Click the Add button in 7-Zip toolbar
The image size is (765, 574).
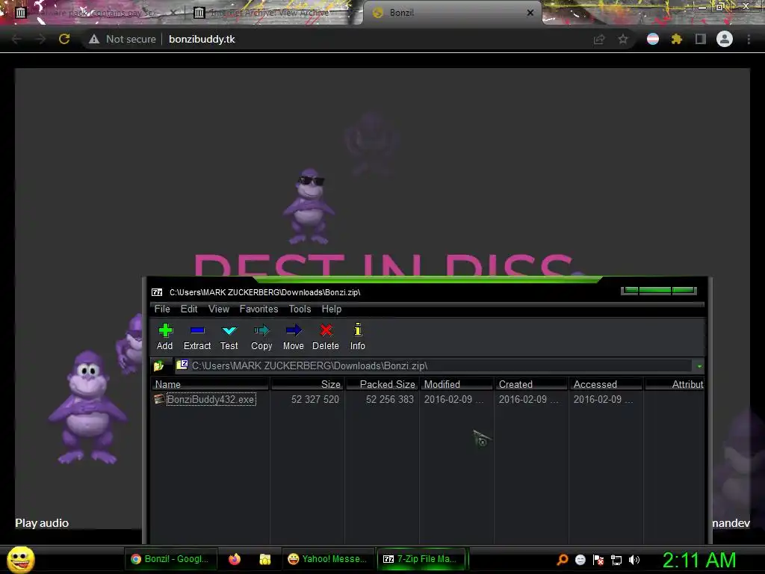165,337
